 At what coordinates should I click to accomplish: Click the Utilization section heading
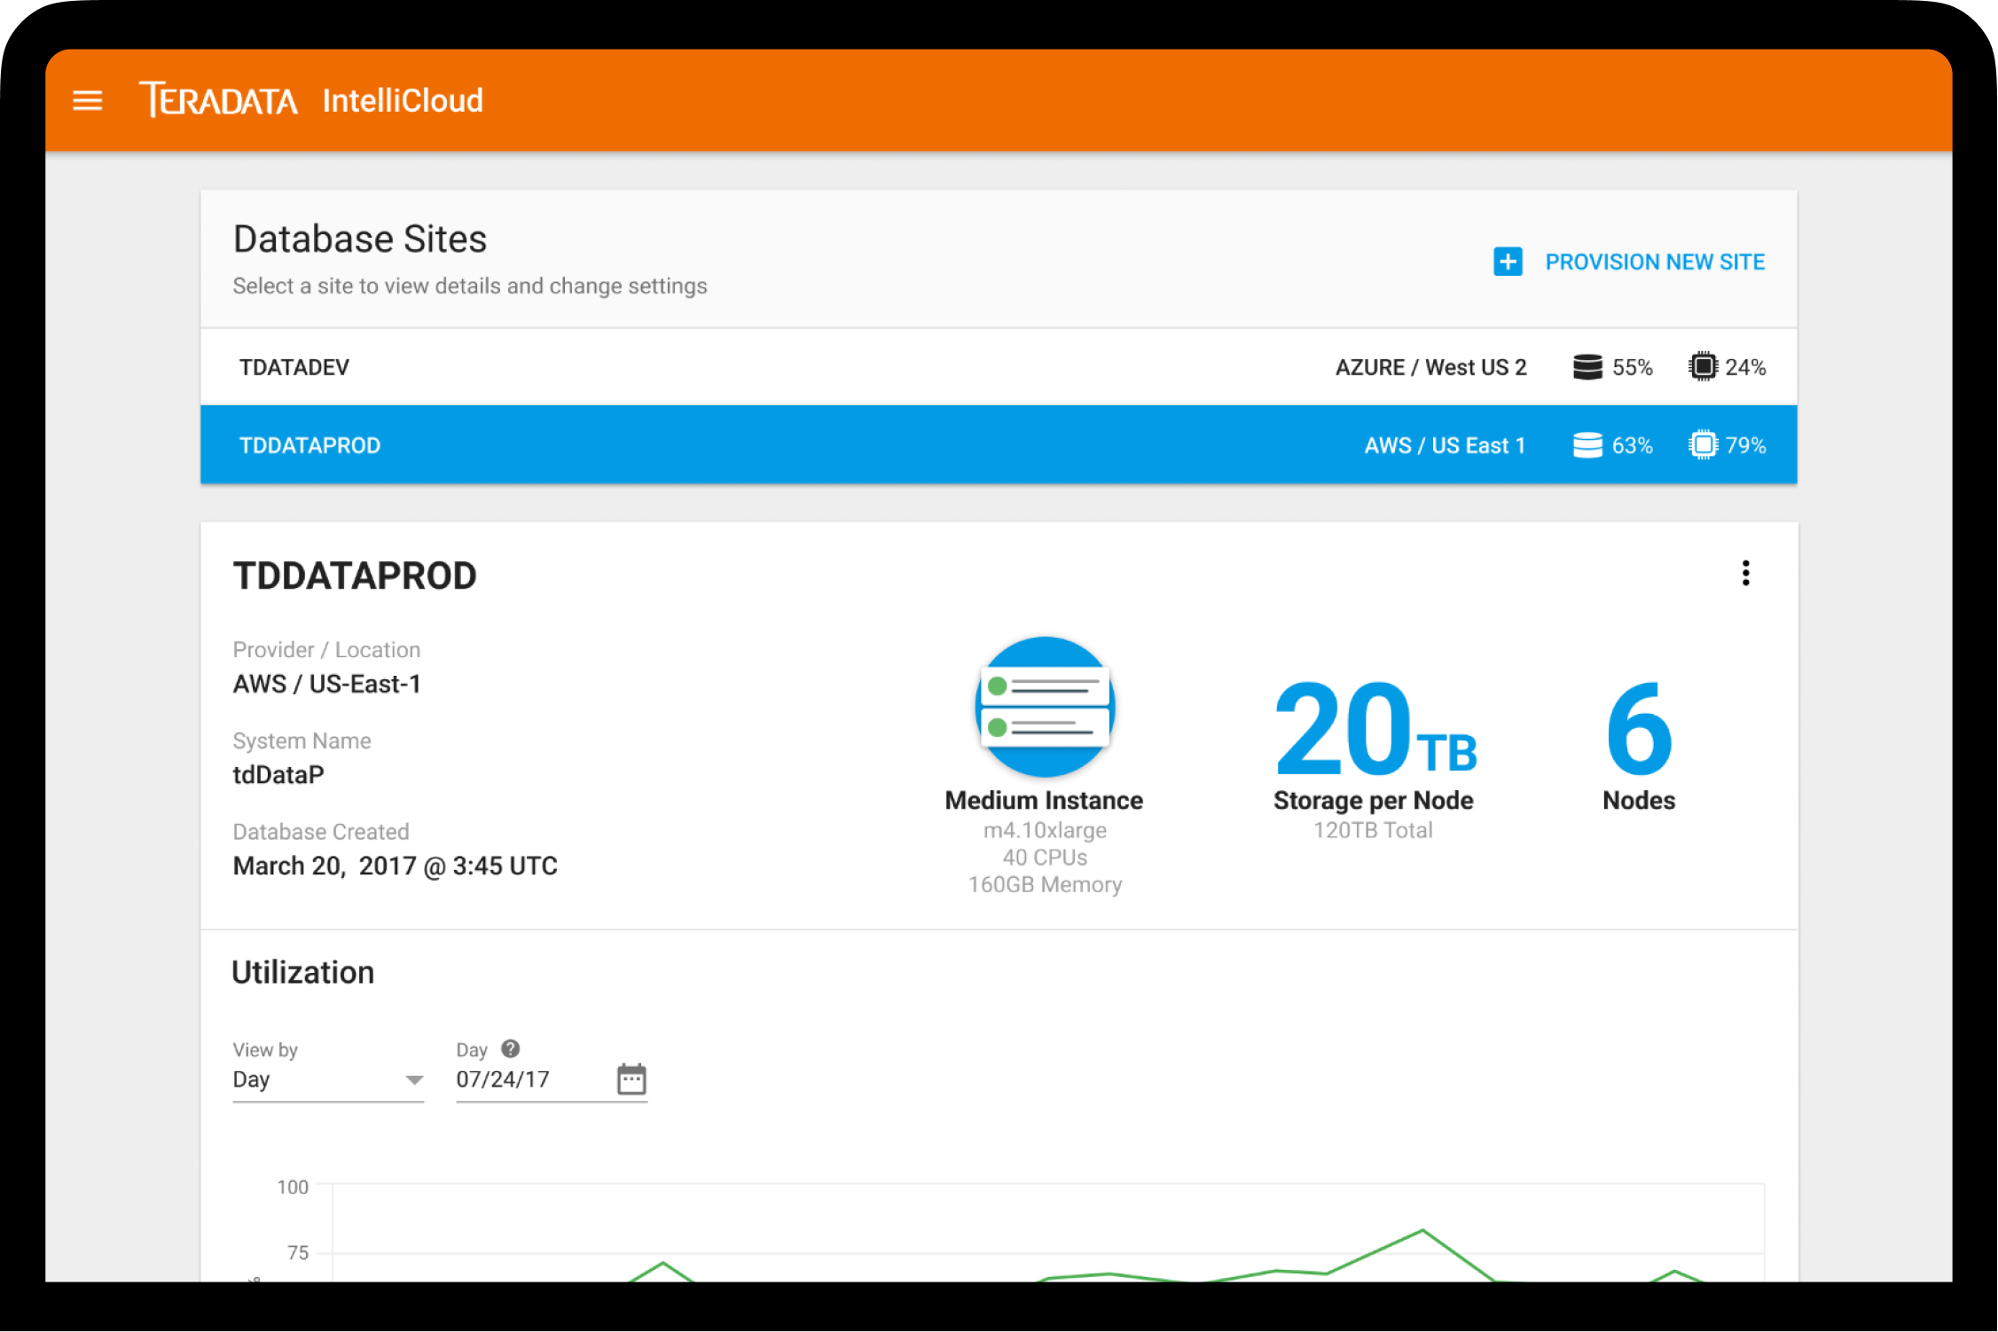coord(302,972)
